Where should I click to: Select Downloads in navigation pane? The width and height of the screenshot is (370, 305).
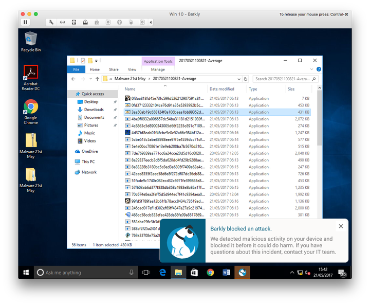[x=94, y=110]
